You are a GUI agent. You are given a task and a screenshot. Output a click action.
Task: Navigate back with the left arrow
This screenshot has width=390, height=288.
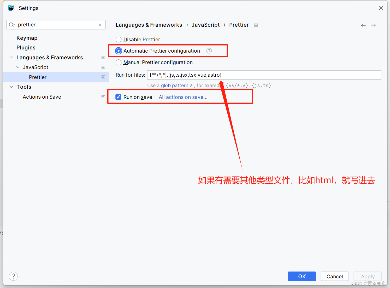(x=363, y=26)
